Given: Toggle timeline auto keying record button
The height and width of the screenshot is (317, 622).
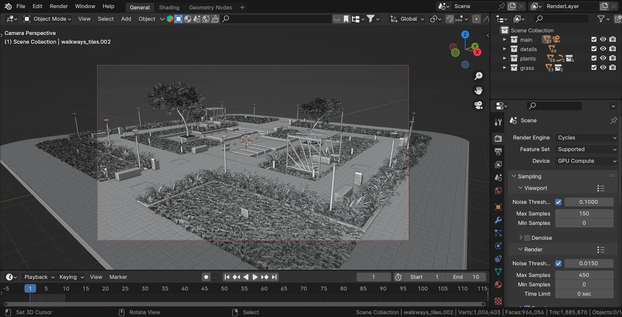Looking at the screenshot, I should (x=206, y=277).
